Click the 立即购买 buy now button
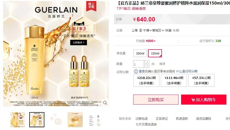The image size is (230, 130). pos(156,100)
